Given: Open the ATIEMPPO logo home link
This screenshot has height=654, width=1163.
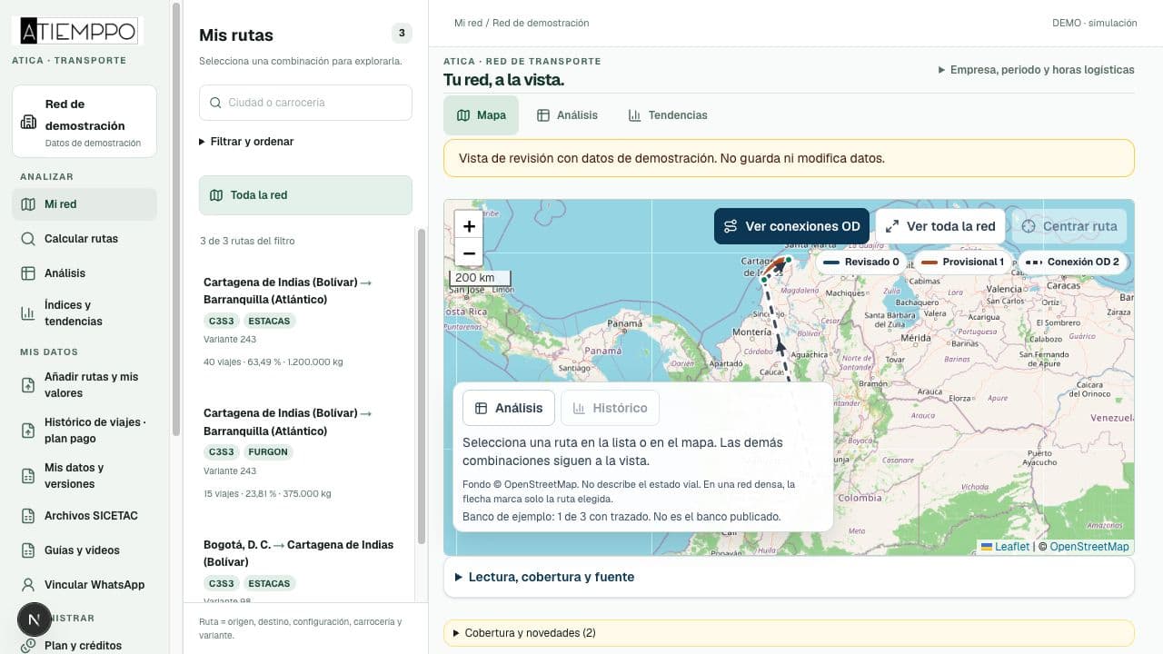Looking at the screenshot, I should pos(78,32).
